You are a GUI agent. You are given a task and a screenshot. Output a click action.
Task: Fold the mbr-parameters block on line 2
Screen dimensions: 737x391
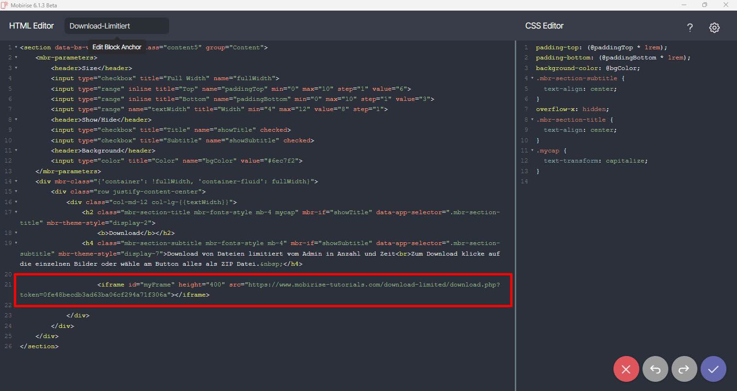pyautogui.click(x=16, y=58)
